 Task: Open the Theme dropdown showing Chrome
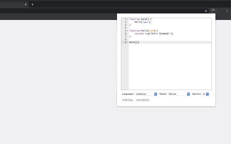tap(179, 94)
